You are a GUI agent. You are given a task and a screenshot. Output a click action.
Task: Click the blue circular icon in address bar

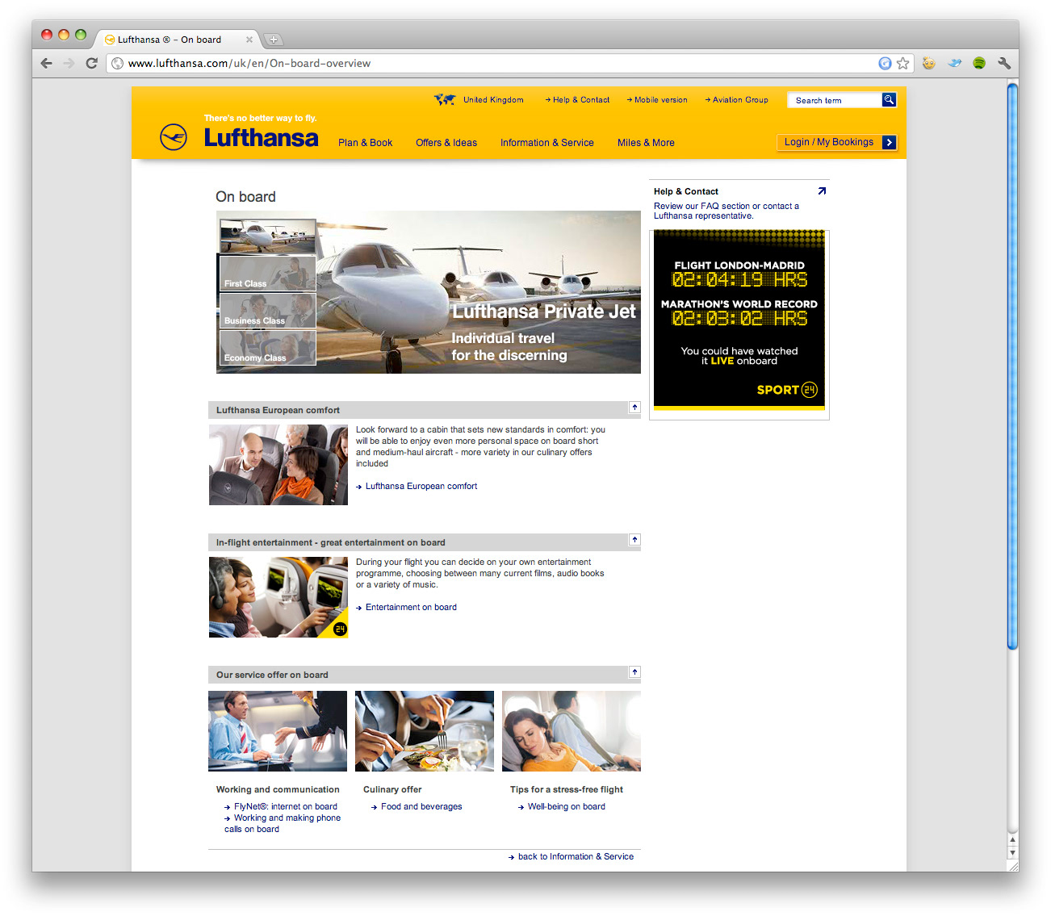(x=885, y=63)
